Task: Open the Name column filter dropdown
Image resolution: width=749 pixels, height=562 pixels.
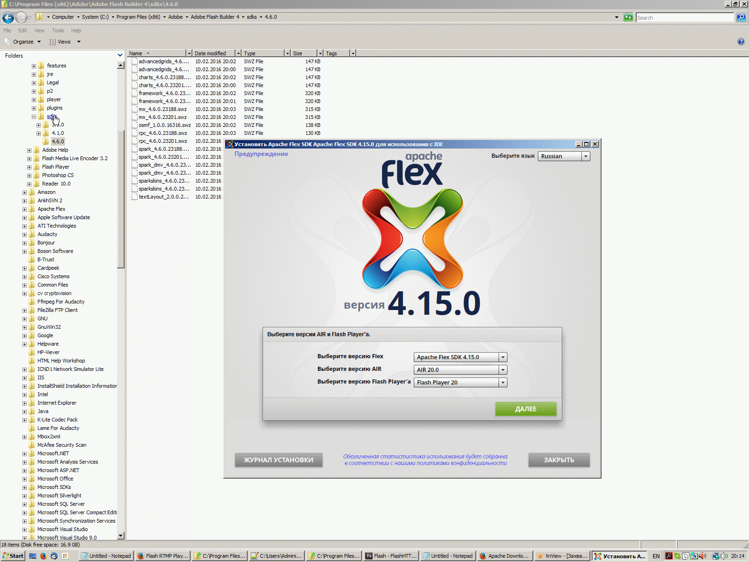Action: (189, 53)
